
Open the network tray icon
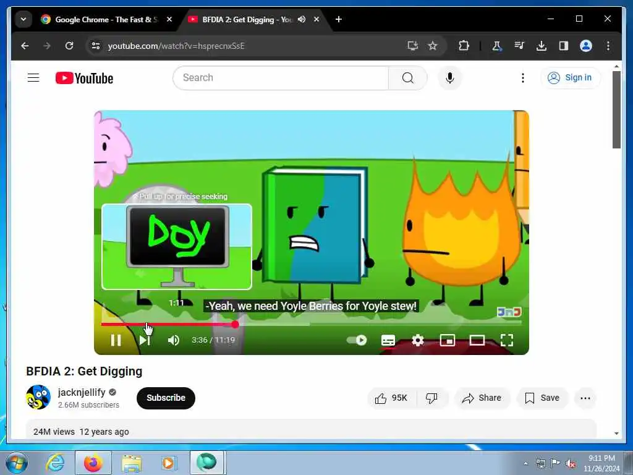click(540, 464)
